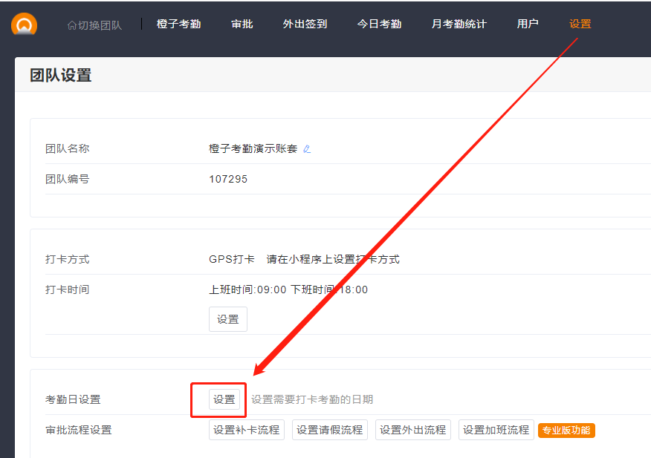Open 月考勤统计 in the navigation bar
Screen dimensions: 651x458
tap(459, 24)
